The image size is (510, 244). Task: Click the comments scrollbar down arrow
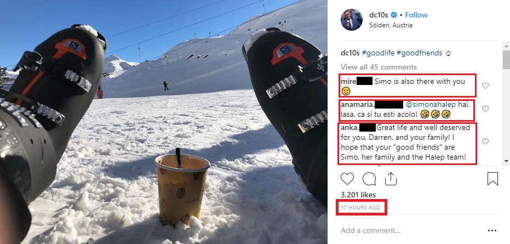(506, 161)
